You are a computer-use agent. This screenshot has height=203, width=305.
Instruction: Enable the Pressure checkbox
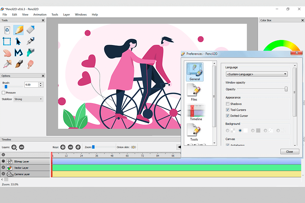pyautogui.click(x=3, y=93)
